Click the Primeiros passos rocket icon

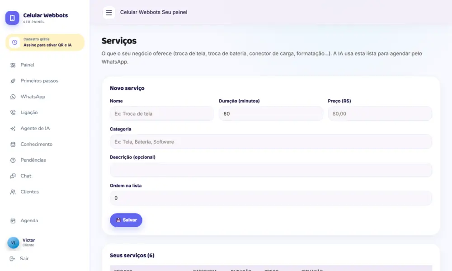(x=13, y=81)
